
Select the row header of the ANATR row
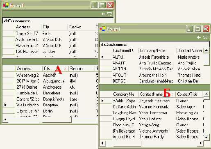tap(106, 63)
